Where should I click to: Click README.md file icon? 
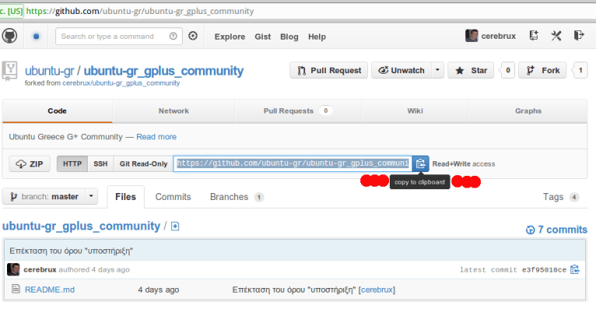point(16,289)
